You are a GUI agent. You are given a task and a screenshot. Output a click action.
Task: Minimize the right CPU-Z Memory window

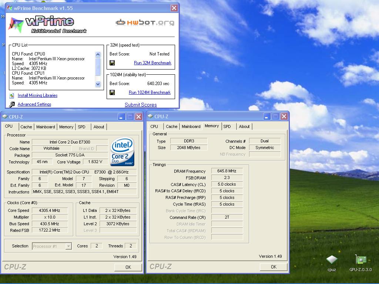click(266, 116)
